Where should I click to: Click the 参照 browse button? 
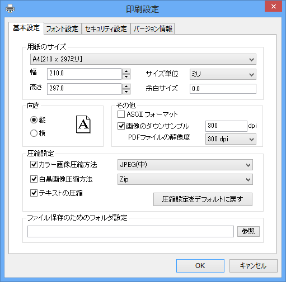249,231
